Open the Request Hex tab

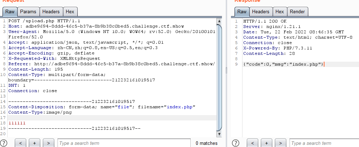[70, 11]
